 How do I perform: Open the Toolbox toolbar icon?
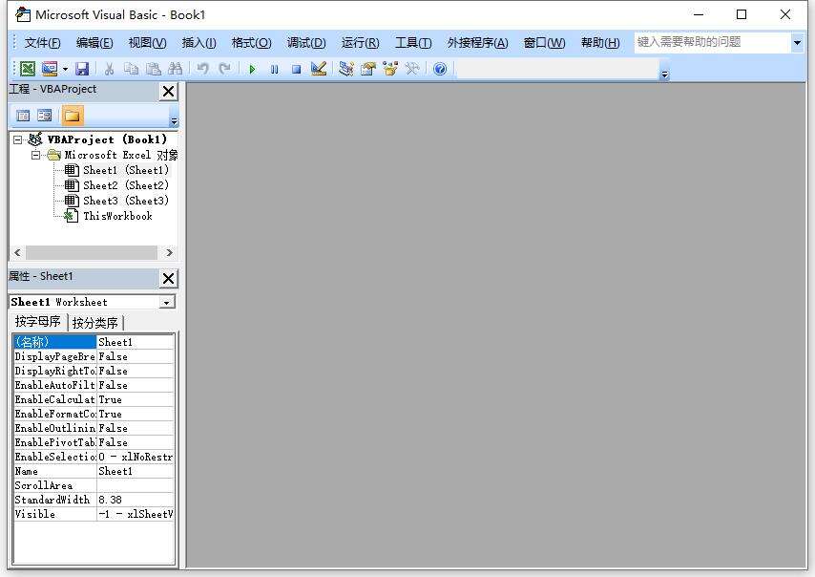[412, 69]
